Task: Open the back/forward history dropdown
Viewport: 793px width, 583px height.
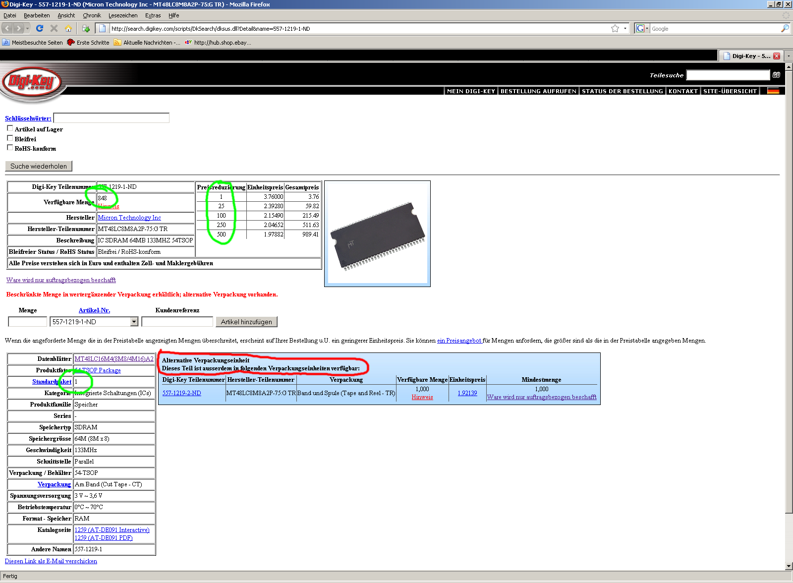Action: point(28,28)
